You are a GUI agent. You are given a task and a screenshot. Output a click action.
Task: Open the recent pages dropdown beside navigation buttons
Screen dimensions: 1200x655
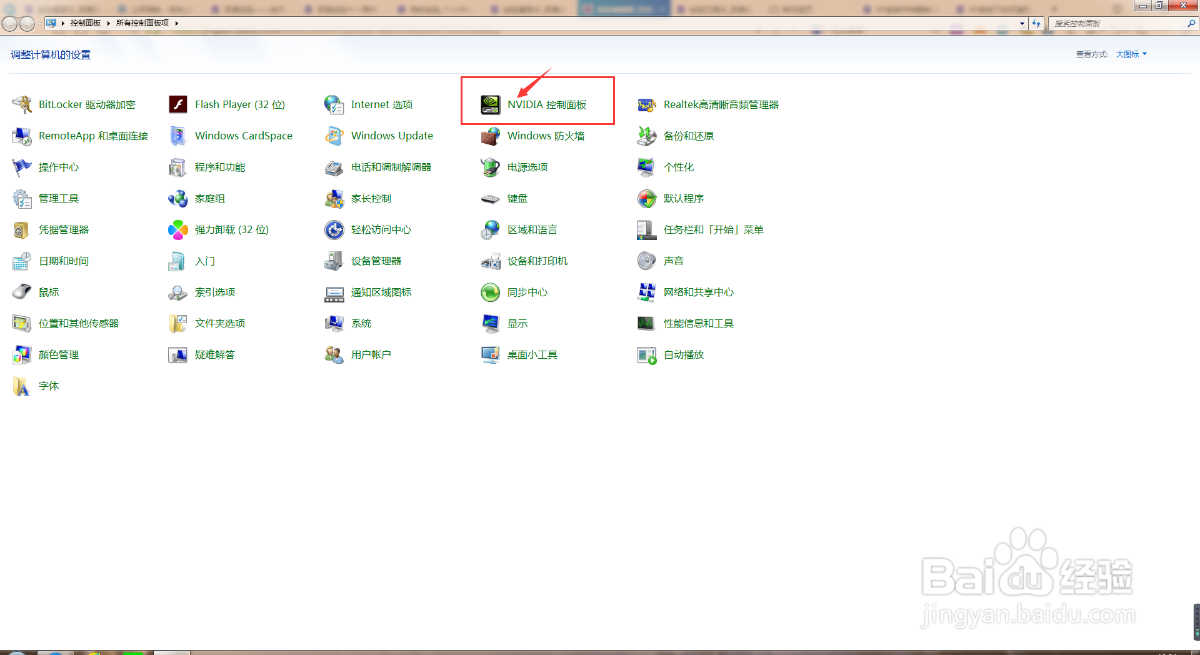tap(39, 24)
